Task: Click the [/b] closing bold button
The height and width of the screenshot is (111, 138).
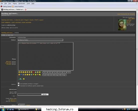Action: [x=50, y=72]
